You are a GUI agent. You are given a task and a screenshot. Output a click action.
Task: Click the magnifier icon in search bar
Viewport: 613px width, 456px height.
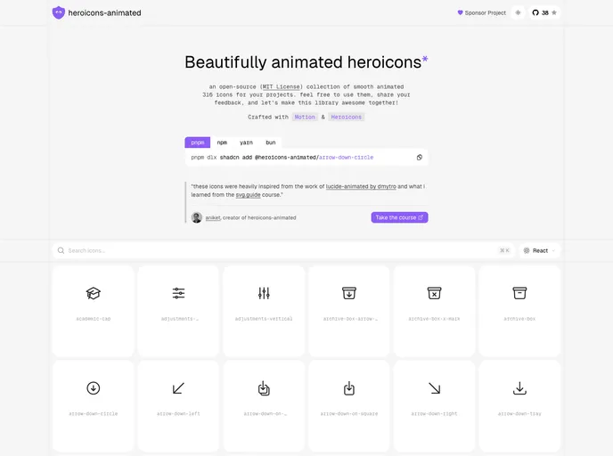[x=61, y=250]
